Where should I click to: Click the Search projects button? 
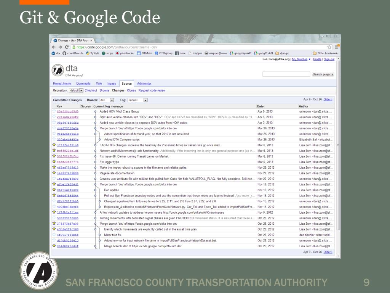(x=323, y=74)
